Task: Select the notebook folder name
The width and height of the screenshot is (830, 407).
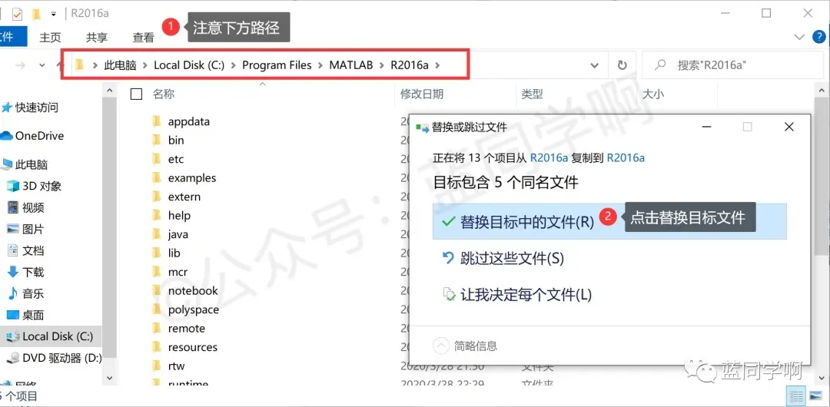Action: click(193, 291)
